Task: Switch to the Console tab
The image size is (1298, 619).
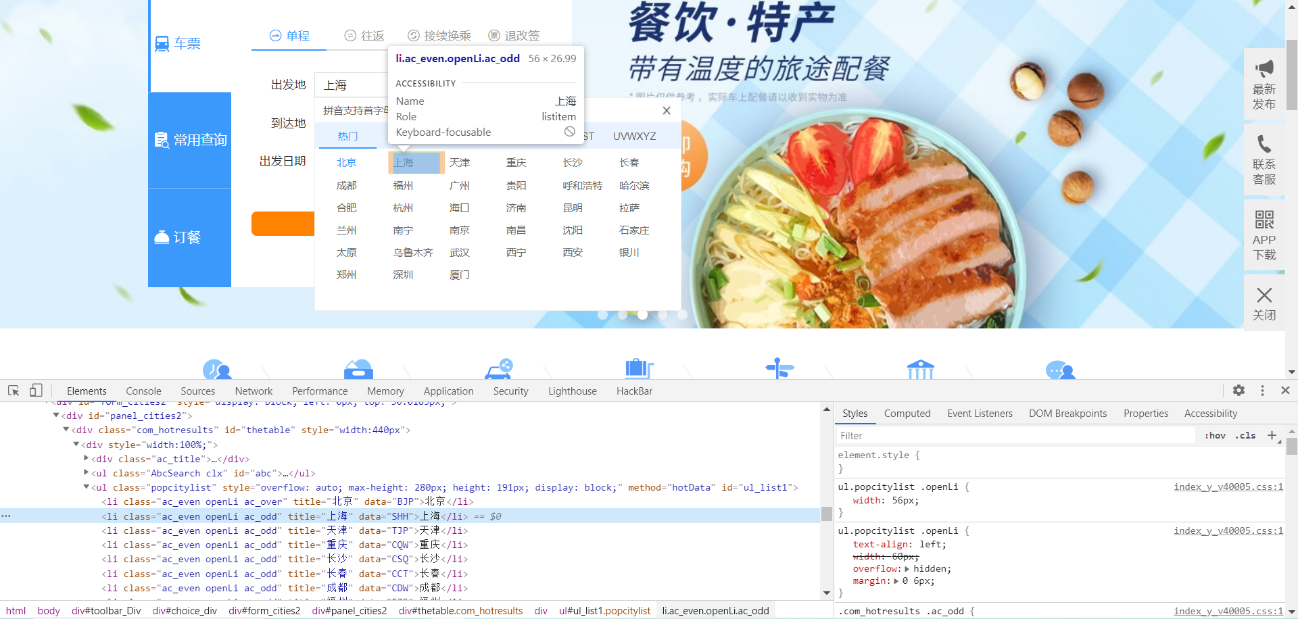Action: (143, 391)
